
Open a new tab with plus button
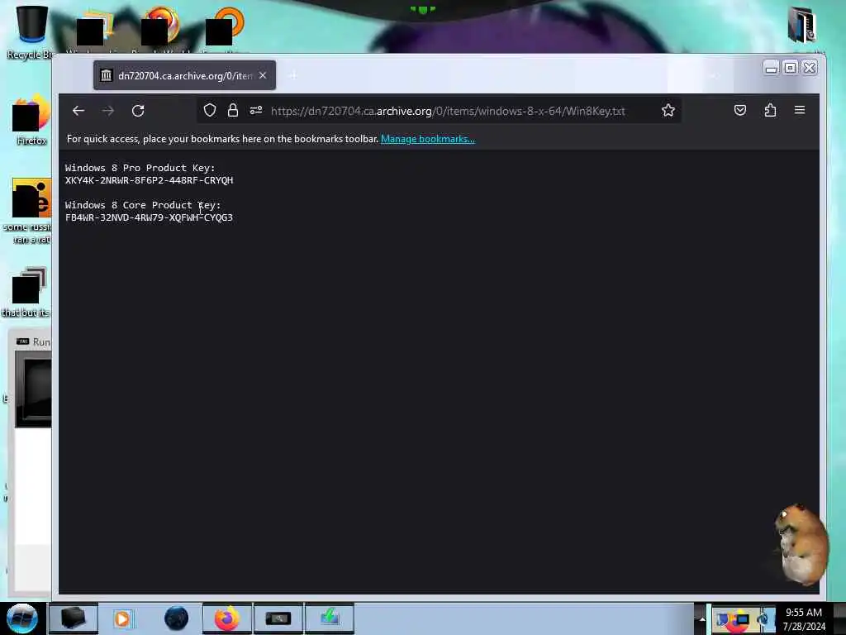(x=293, y=75)
